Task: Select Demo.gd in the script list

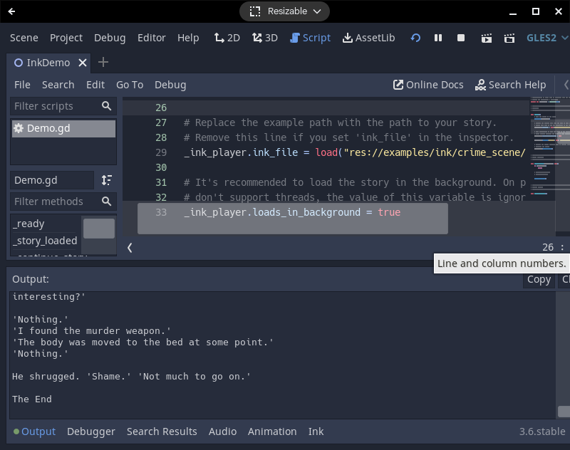Action: coord(63,128)
